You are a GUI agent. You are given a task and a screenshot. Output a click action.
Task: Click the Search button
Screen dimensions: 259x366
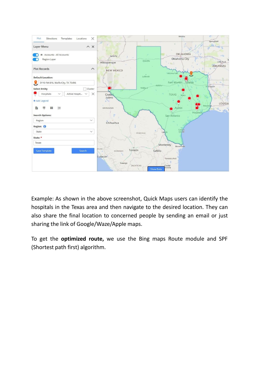(83, 151)
